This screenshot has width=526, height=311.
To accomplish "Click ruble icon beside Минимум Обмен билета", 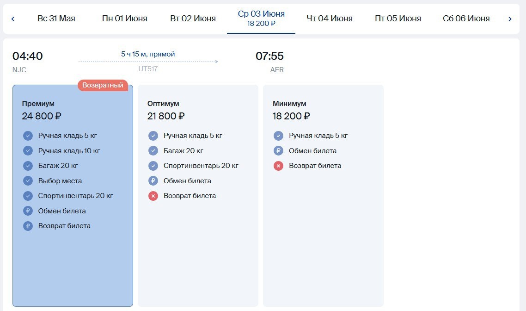I will click(278, 151).
